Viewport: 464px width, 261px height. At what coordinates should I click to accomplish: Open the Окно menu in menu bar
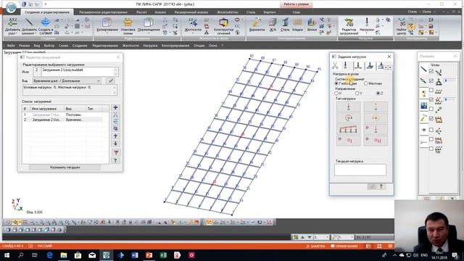212,46
